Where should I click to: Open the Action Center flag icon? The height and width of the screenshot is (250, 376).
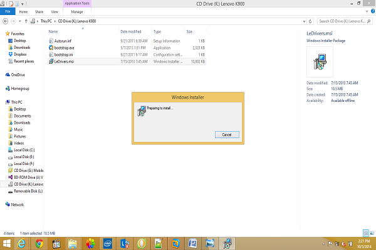coord(330,244)
